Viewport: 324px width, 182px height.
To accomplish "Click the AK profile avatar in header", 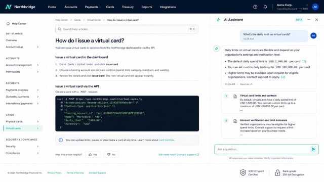I will coord(315,7).
